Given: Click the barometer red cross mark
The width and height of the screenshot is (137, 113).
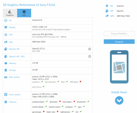Looking at the screenshot, I should pos(74,101).
